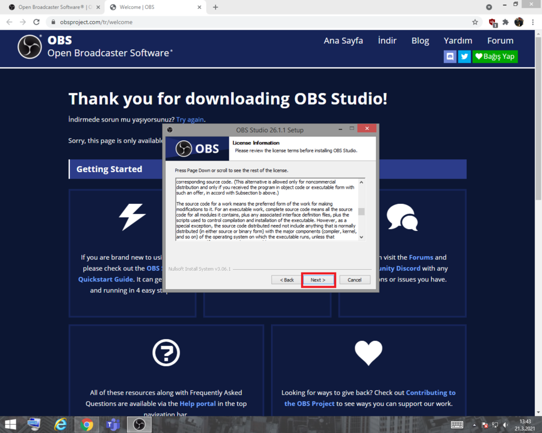Click the address bar URL
Screen dimensions: 542x433
(x=96, y=22)
